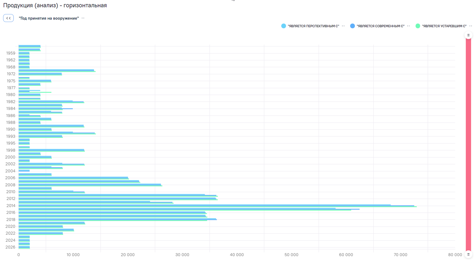The width and height of the screenshot is (475, 262).
Task: Open the dots menu after "ЯВЛЯЕТСЯ УСТАРЕВШИМ С"
Action: click(471, 26)
